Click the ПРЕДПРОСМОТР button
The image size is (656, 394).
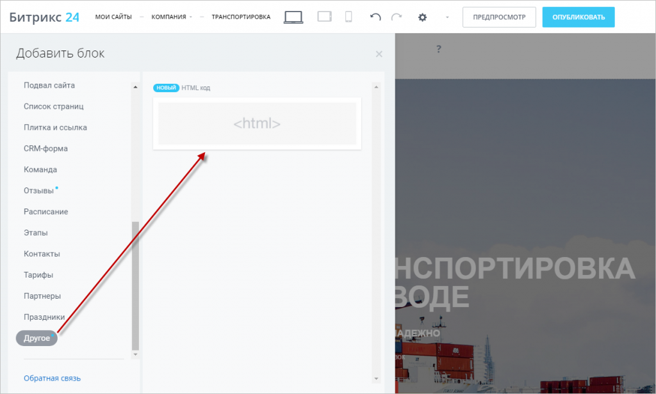(499, 17)
